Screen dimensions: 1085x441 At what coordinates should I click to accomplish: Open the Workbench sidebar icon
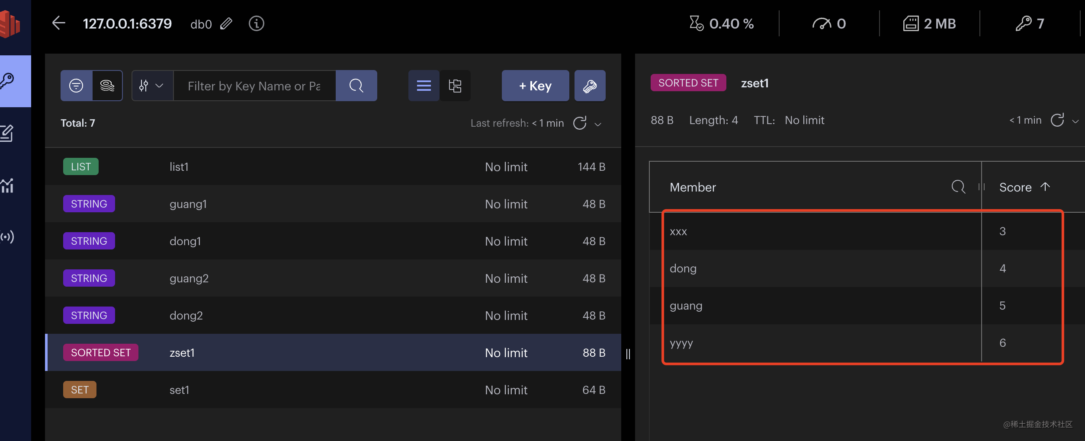point(8,133)
